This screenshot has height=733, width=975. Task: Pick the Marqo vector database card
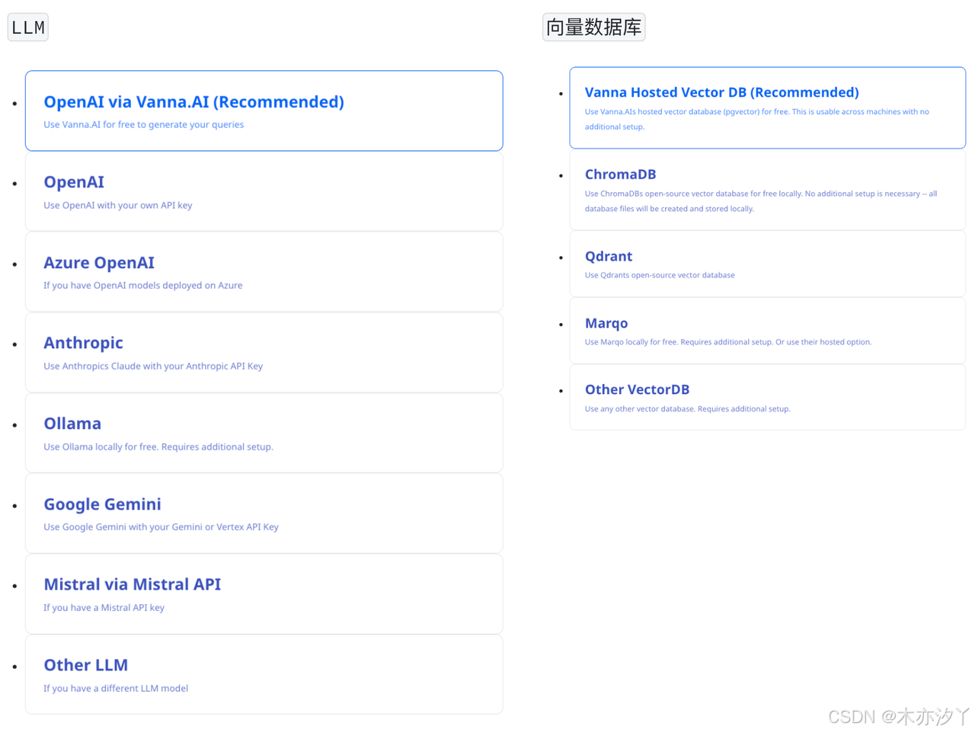point(767,331)
